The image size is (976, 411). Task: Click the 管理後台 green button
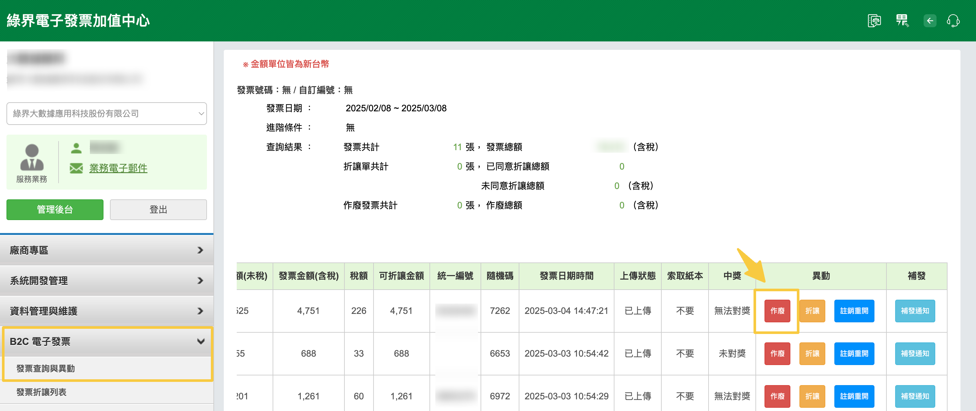(x=55, y=209)
